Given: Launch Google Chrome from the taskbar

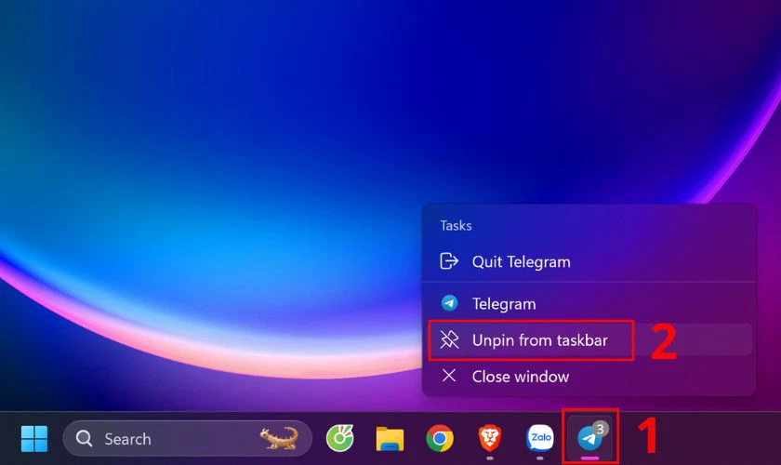Looking at the screenshot, I should (x=440, y=439).
